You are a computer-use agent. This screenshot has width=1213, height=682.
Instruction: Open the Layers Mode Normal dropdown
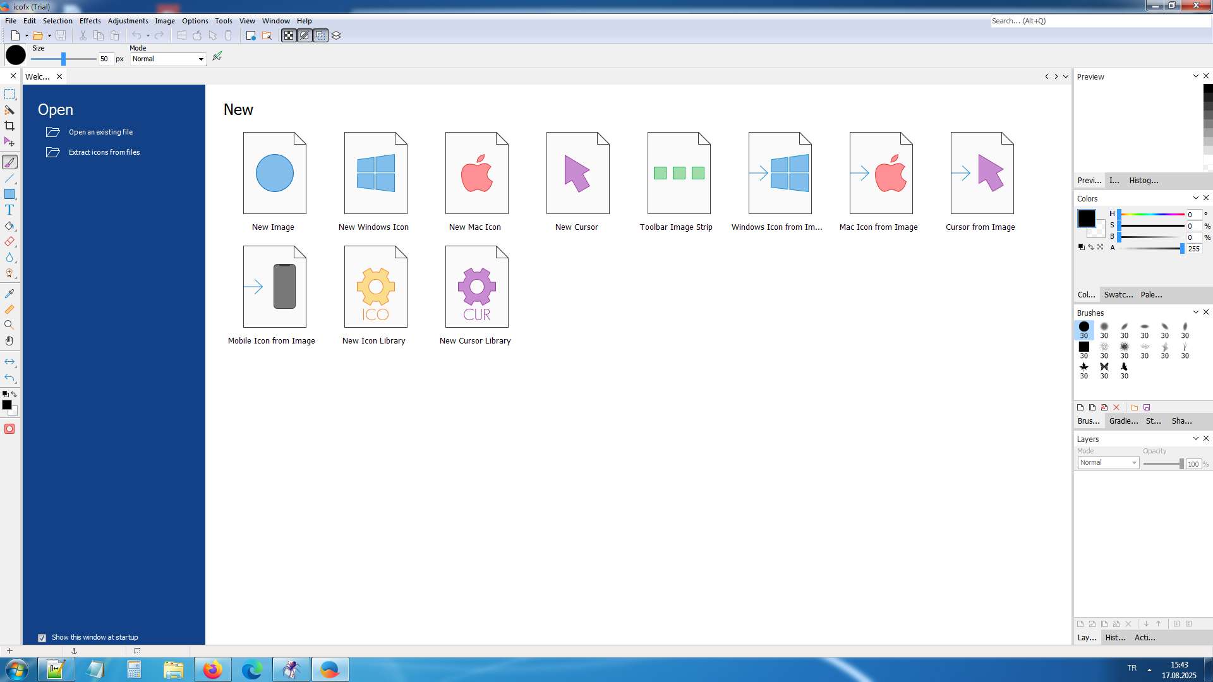pyautogui.click(x=1107, y=463)
